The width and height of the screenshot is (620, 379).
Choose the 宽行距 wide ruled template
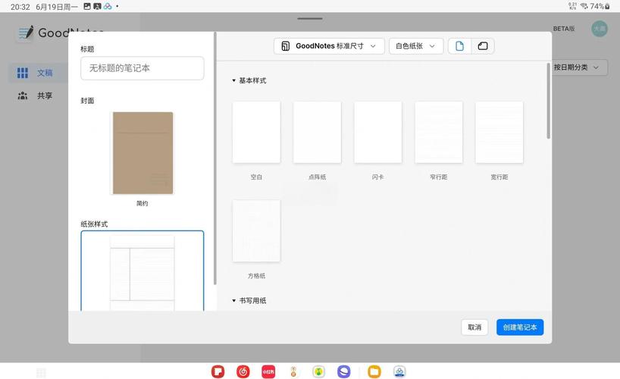(499, 132)
